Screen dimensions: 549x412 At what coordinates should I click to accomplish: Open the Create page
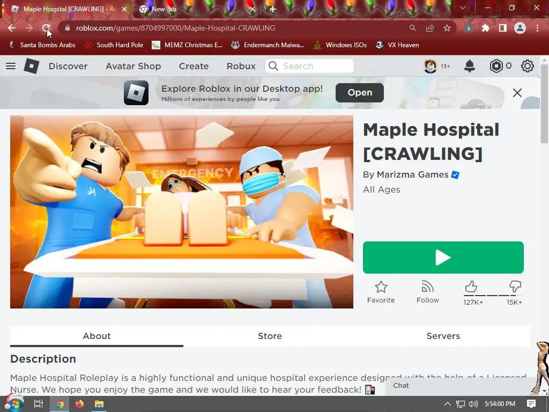[194, 66]
